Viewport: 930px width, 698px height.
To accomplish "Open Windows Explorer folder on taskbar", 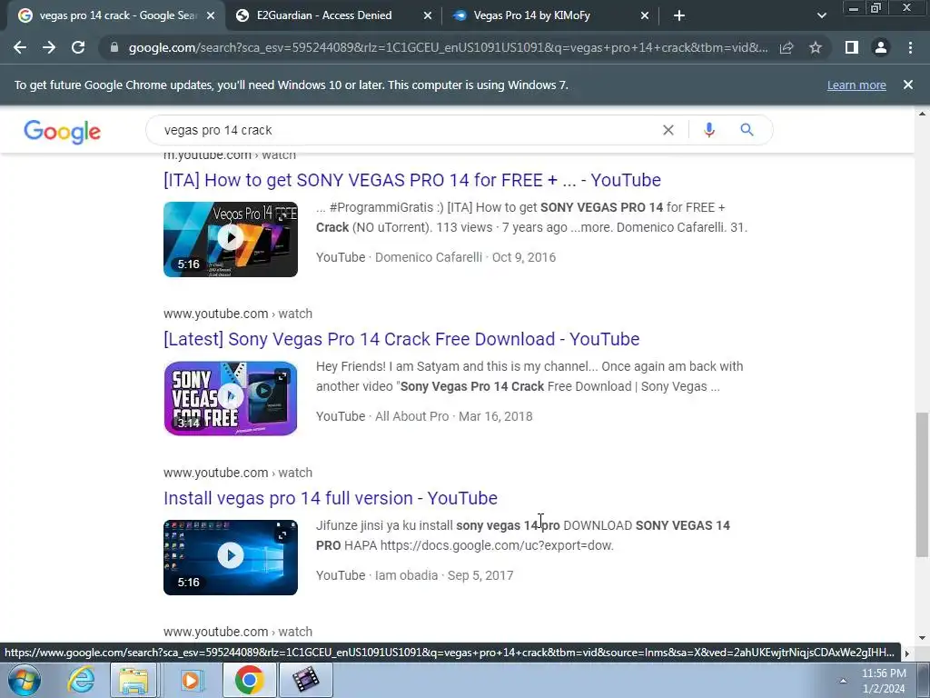I will (134, 680).
